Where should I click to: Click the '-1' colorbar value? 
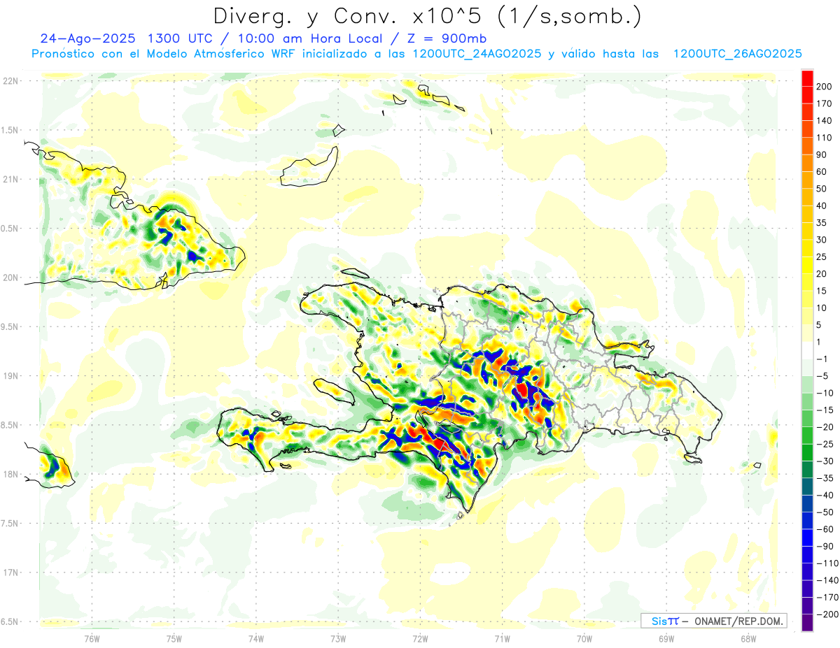tap(822, 359)
